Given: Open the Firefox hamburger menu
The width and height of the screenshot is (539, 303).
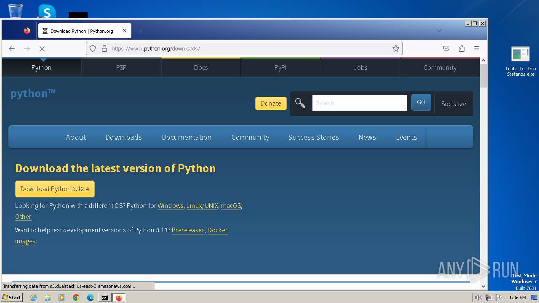Looking at the screenshot, I should [477, 48].
